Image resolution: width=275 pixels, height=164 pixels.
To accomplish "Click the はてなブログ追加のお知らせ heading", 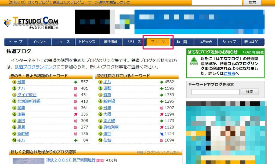I will pyautogui.click(x=212, y=52).
